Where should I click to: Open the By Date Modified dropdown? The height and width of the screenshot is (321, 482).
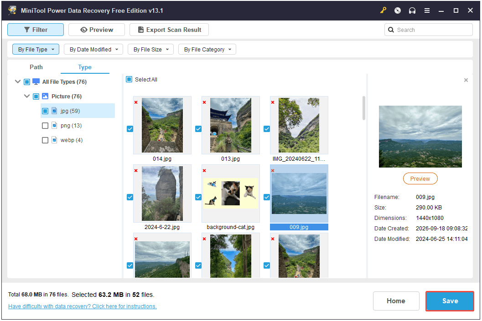pyautogui.click(x=93, y=50)
